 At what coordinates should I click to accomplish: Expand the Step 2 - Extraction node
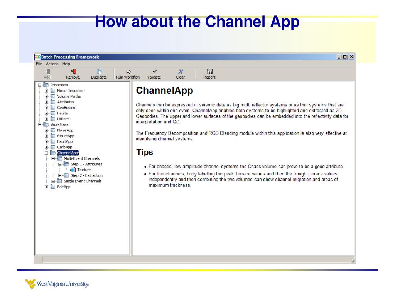tap(60, 175)
